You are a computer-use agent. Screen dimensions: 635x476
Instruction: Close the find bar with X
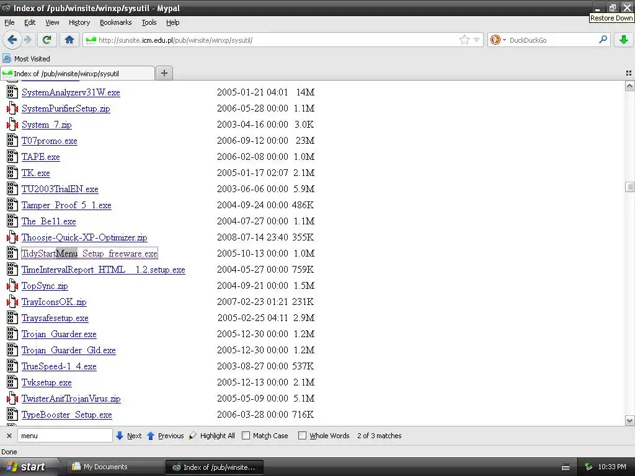coord(9,436)
